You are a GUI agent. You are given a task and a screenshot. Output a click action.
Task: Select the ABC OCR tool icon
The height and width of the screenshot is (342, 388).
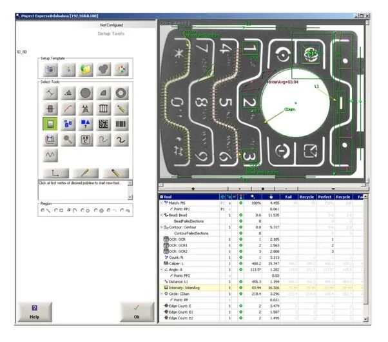pos(86,139)
